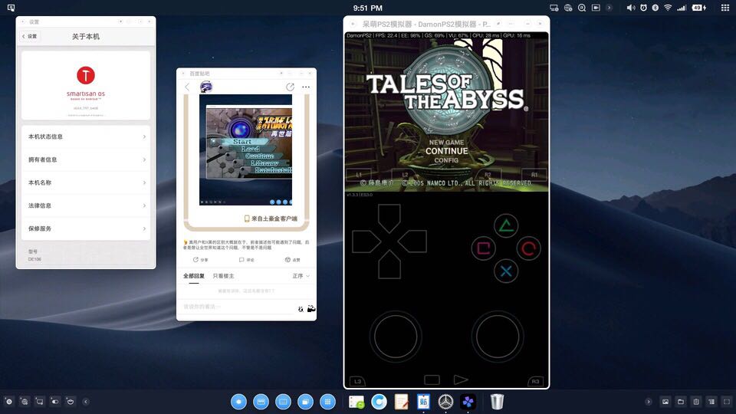Image resolution: width=736 pixels, height=414 pixels.
Task: Open the blue files folder button in the dock
Action: [306, 402]
